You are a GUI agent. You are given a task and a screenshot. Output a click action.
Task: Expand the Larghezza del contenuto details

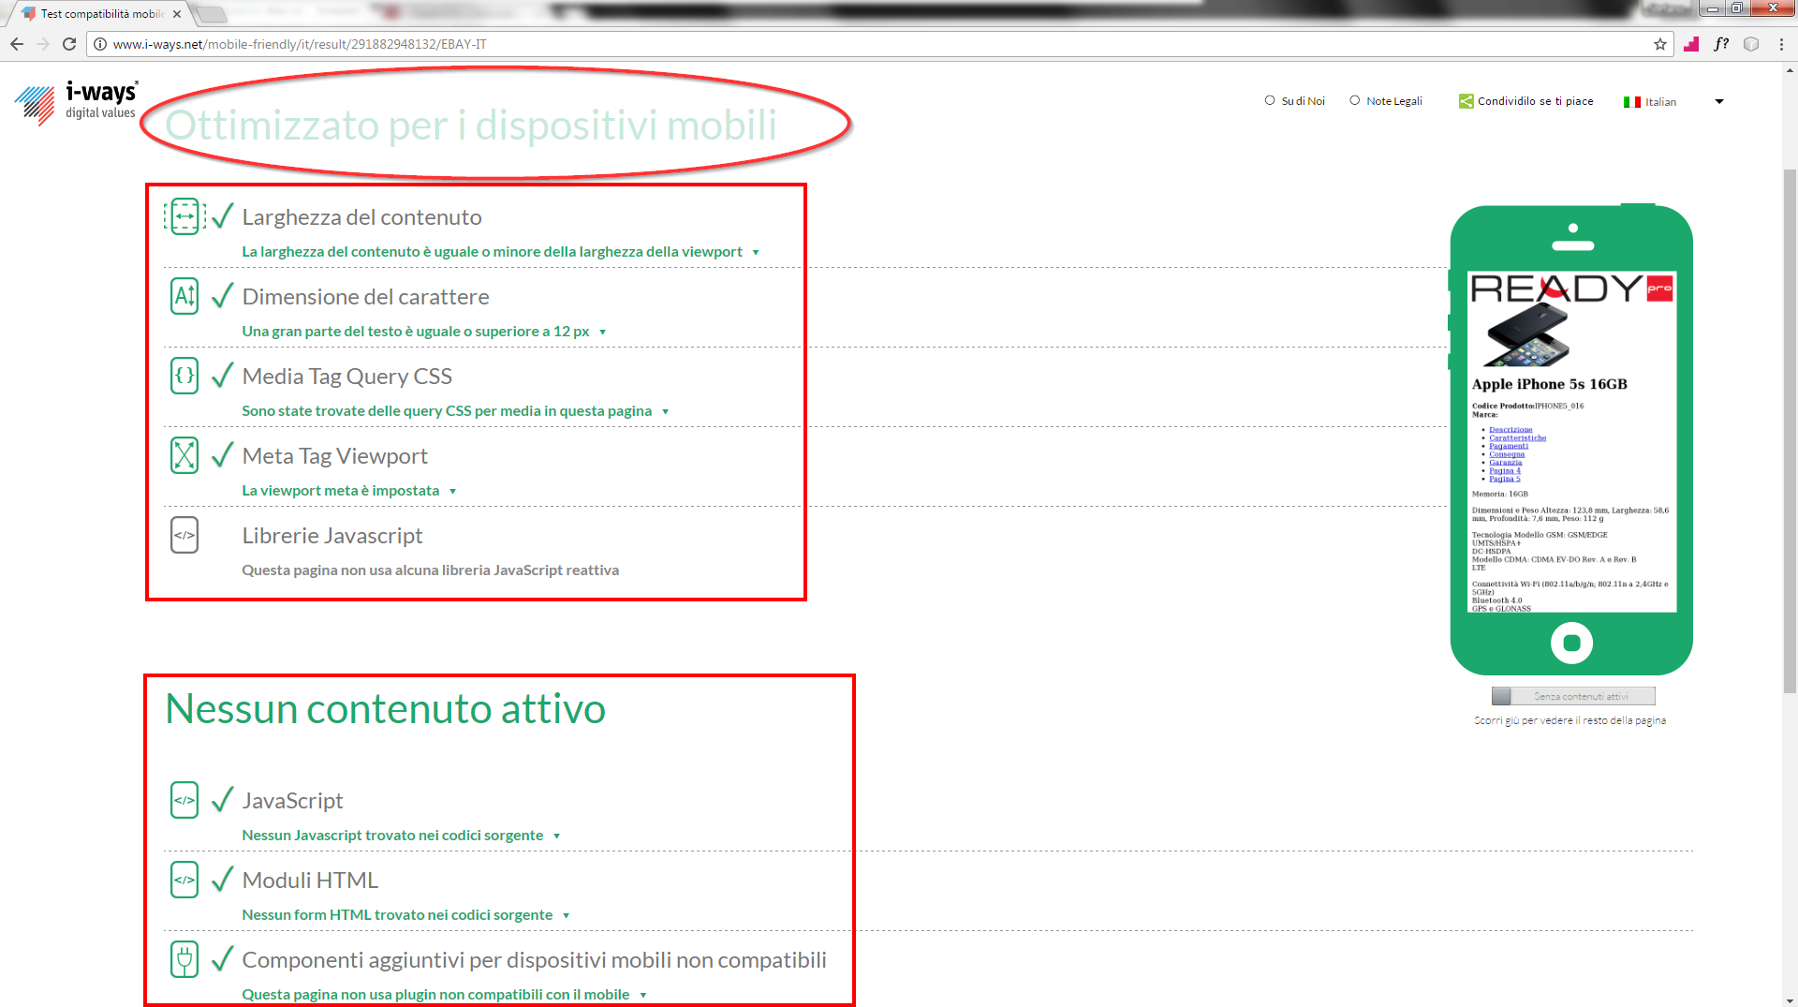756,252
